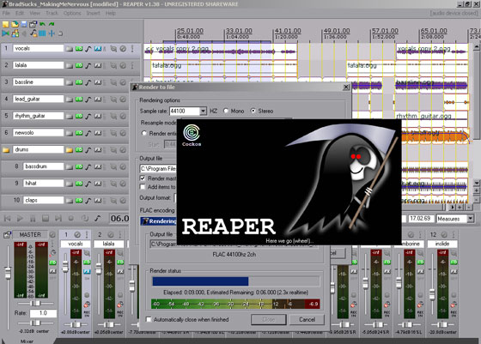
Task: Rewind to project start in transport
Action: pyautogui.click(x=7, y=218)
